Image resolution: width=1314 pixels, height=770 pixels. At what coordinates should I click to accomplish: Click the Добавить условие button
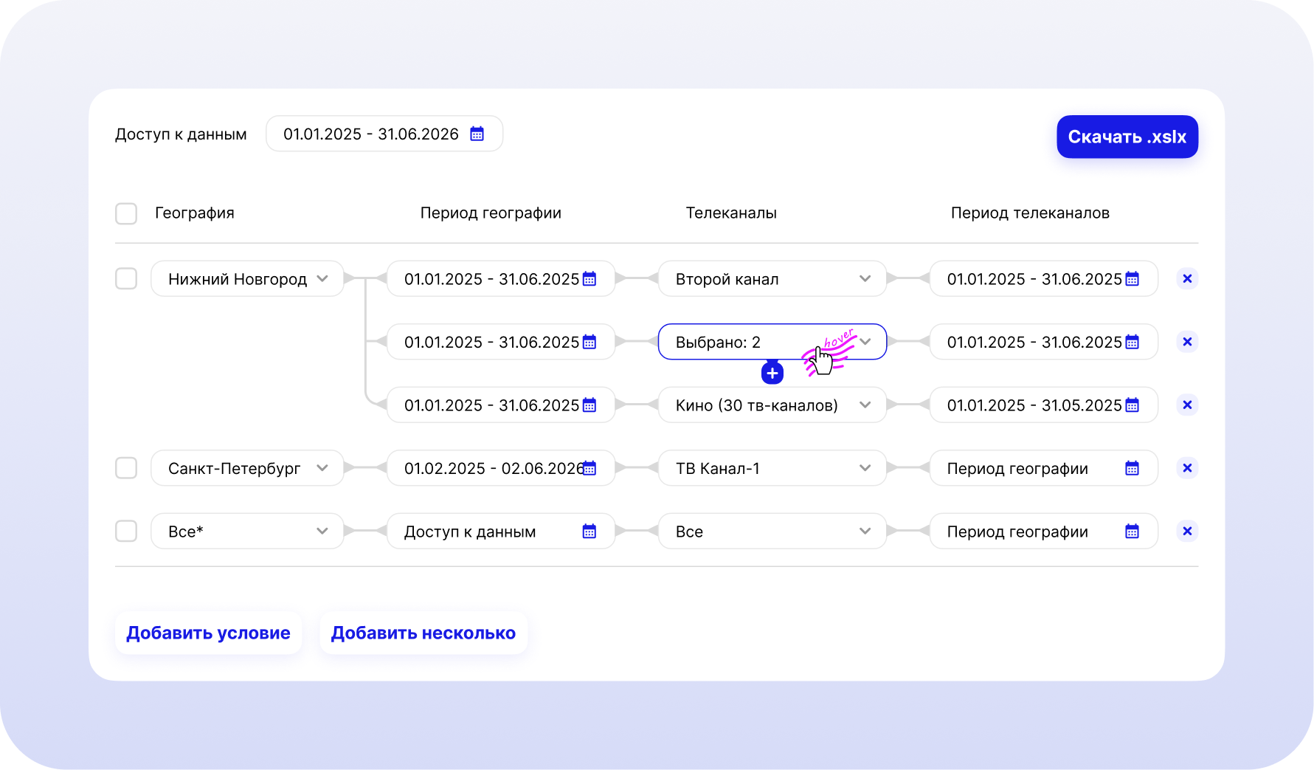[208, 633]
